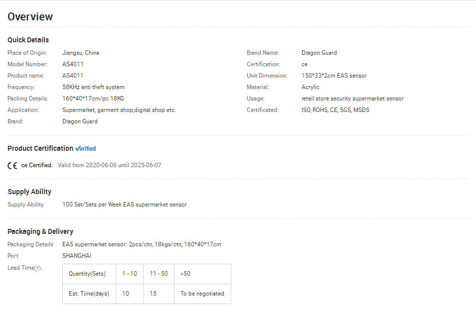This screenshot has width=476, height=313.
Task: Click the Acrylic Material value
Action: click(x=311, y=87)
